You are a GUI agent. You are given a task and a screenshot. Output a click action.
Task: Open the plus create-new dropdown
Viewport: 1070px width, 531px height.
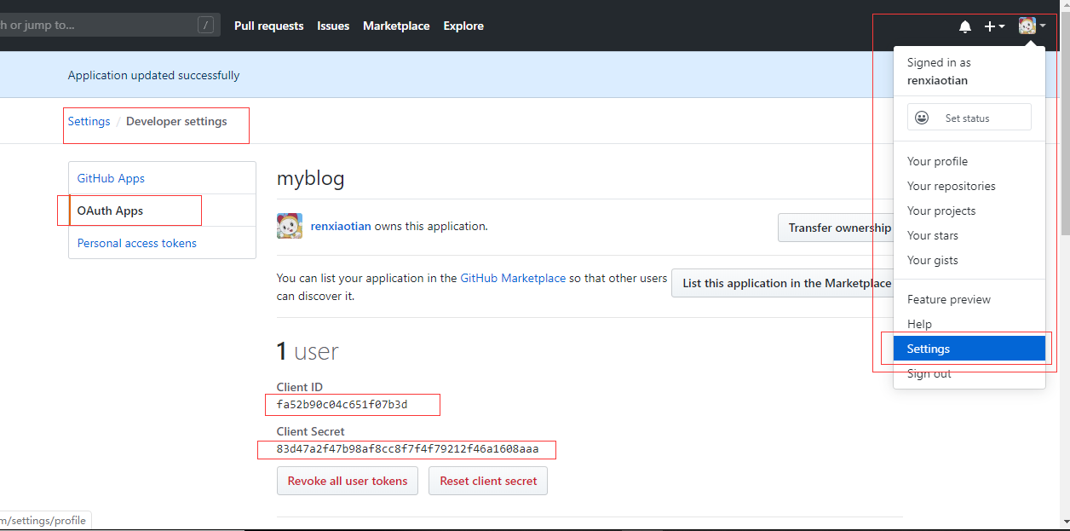994,26
